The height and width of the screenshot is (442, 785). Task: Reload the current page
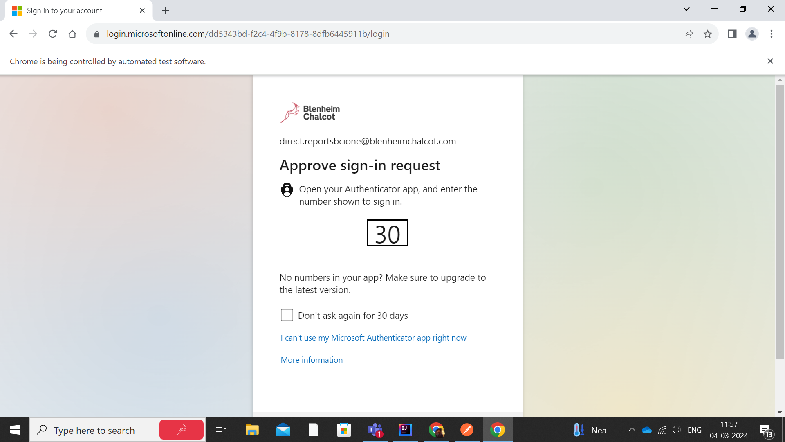pyautogui.click(x=53, y=34)
